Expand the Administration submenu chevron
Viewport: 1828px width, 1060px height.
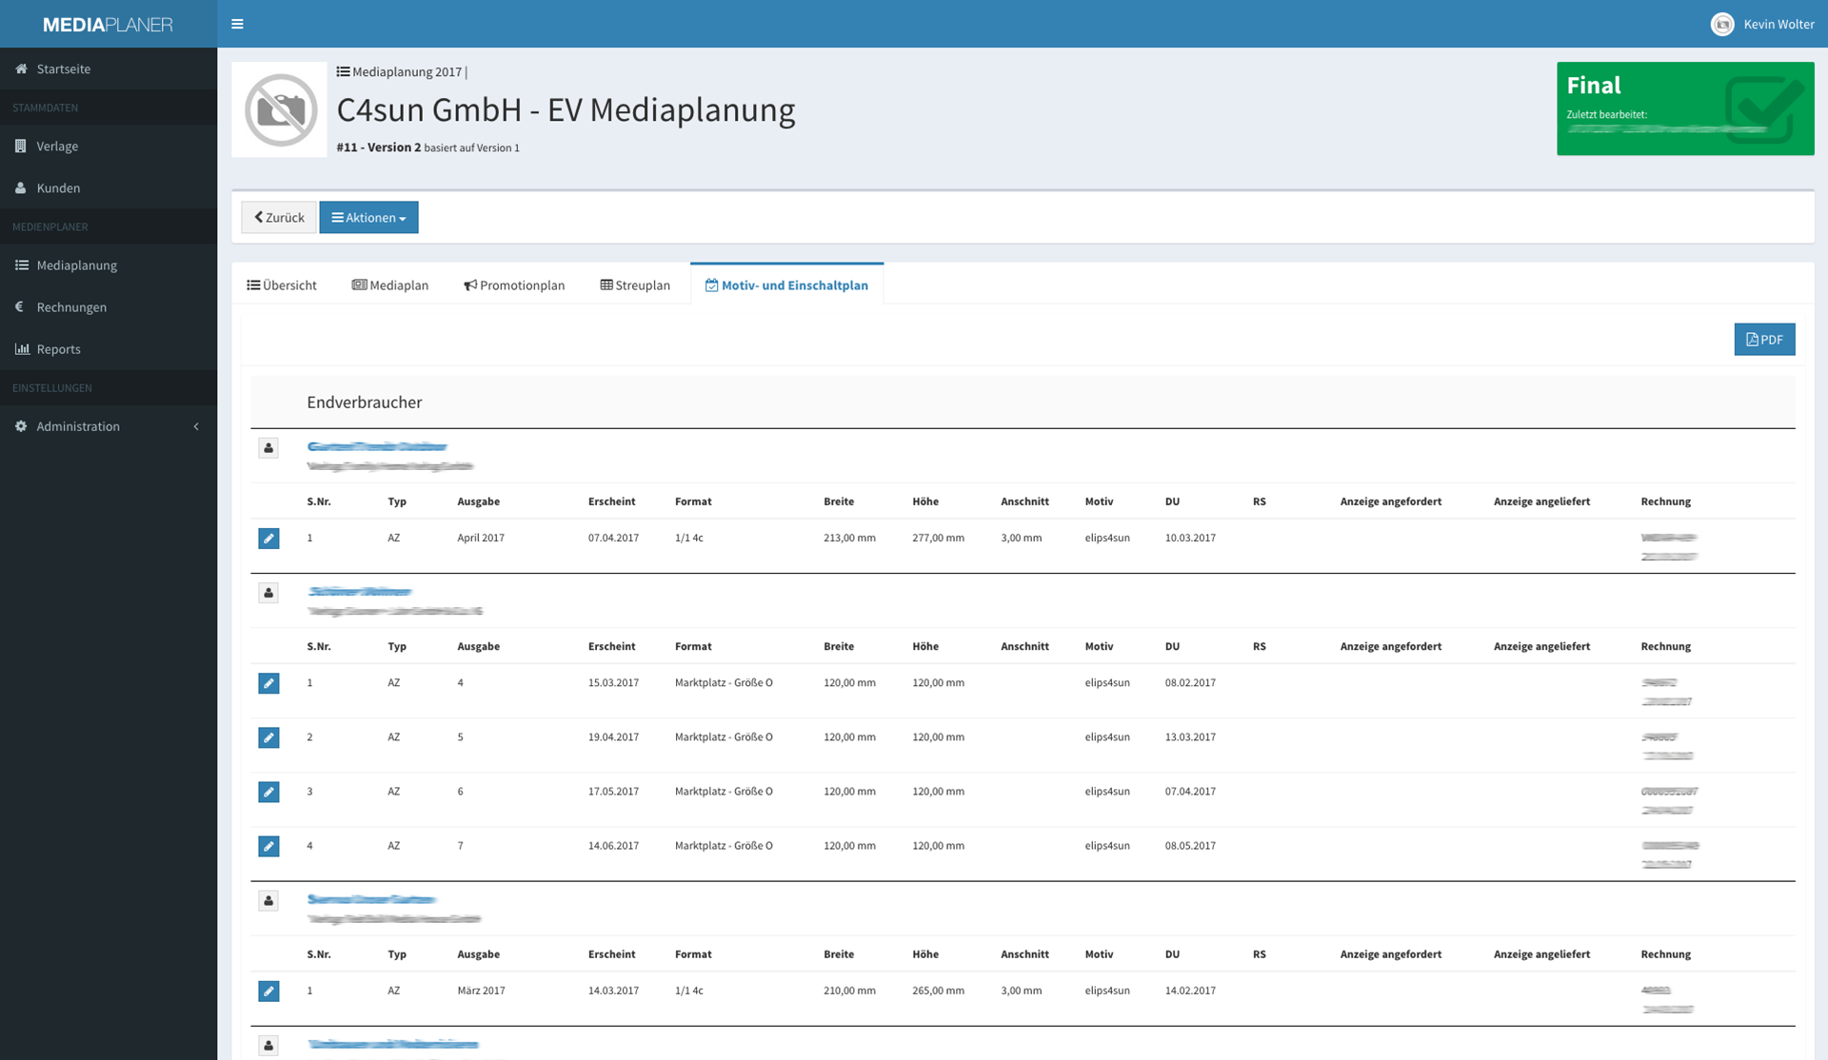coord(196,426)
